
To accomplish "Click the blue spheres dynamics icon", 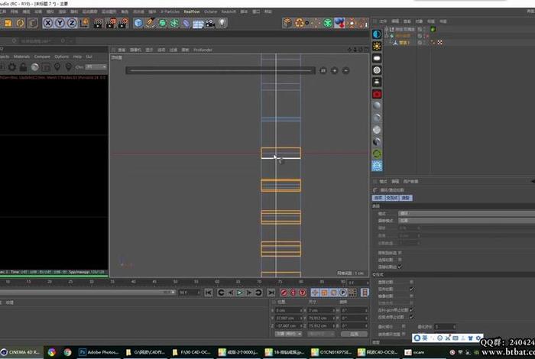I will coord(339,23).
